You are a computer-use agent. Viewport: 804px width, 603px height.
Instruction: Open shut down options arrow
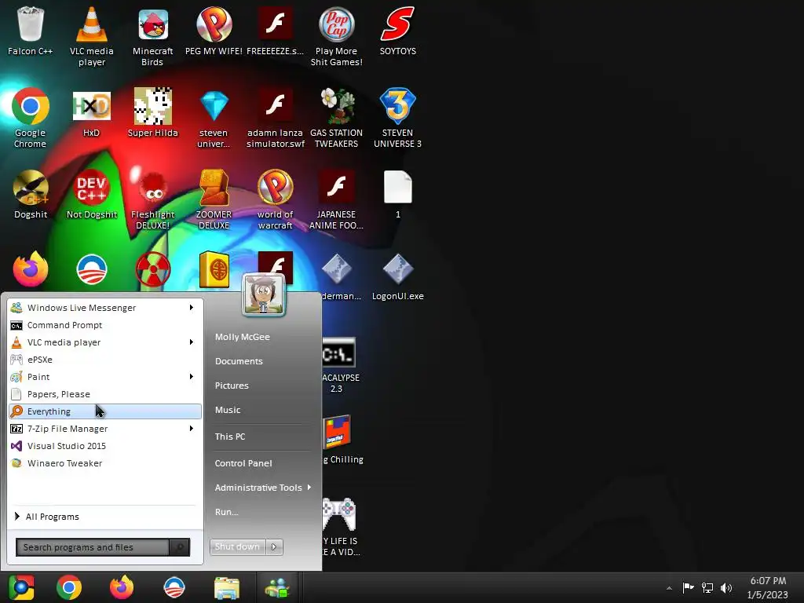coord(274,547)
